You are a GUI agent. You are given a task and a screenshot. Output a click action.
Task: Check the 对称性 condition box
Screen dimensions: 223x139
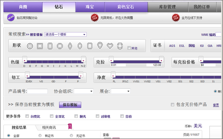(97, 116)
